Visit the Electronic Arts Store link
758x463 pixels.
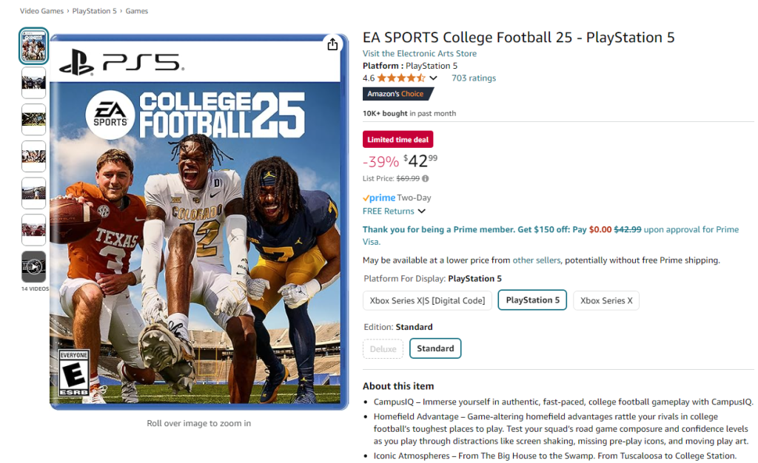click(x=420, y=53)
